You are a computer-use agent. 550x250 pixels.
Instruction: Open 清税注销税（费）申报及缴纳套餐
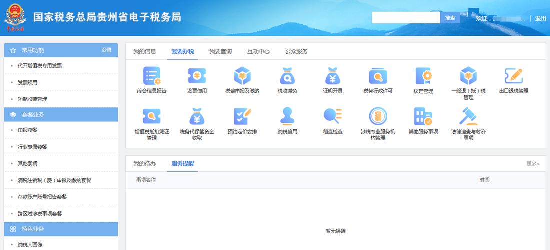click(55, 180)
